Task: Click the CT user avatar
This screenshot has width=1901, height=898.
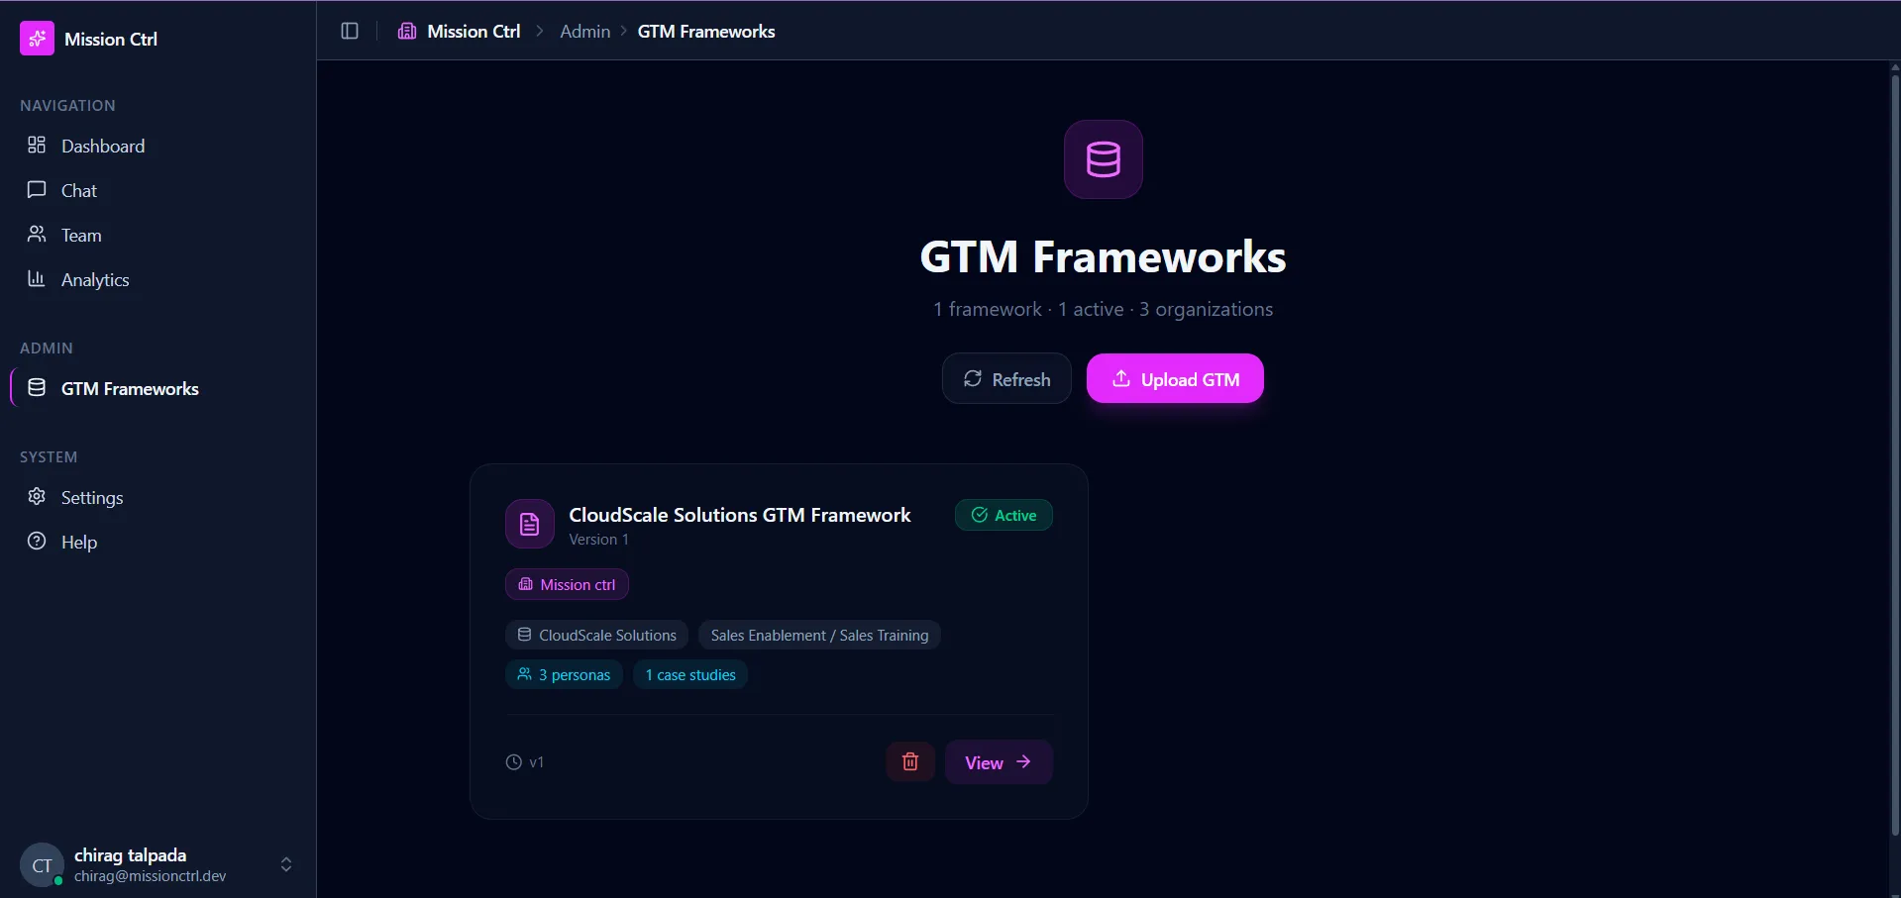Action: [x=41, y=863]
